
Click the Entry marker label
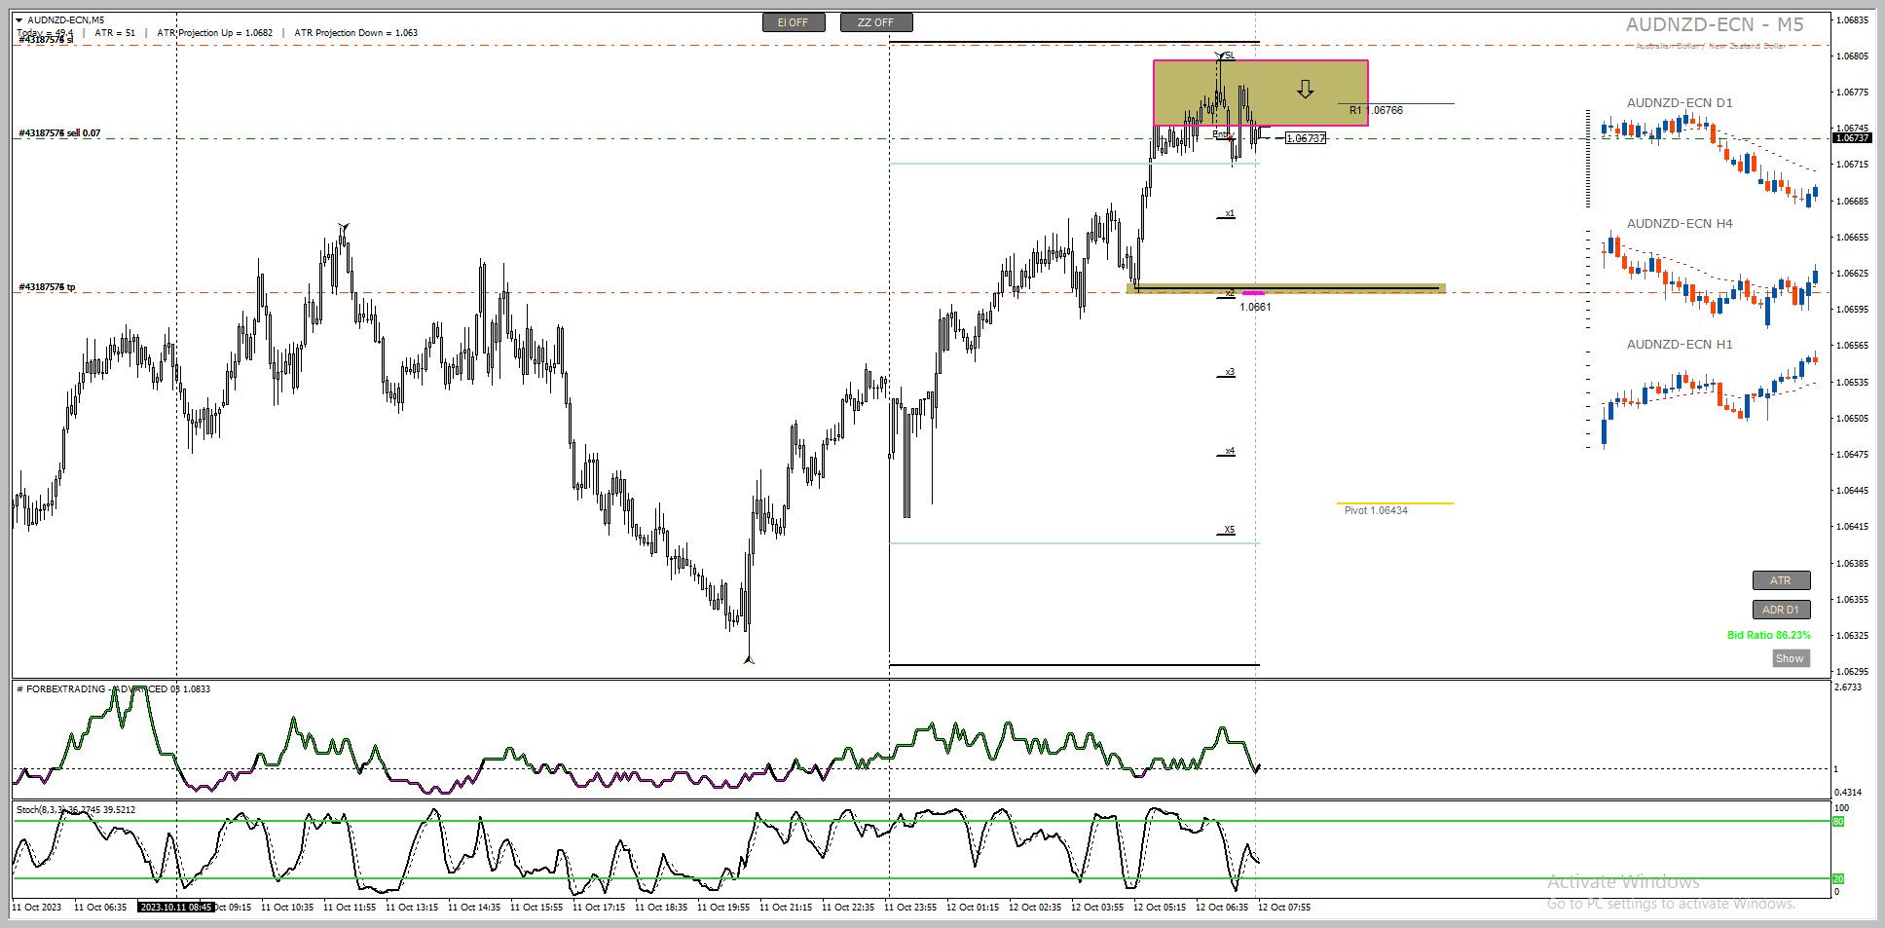click(x=1223, y=134)
